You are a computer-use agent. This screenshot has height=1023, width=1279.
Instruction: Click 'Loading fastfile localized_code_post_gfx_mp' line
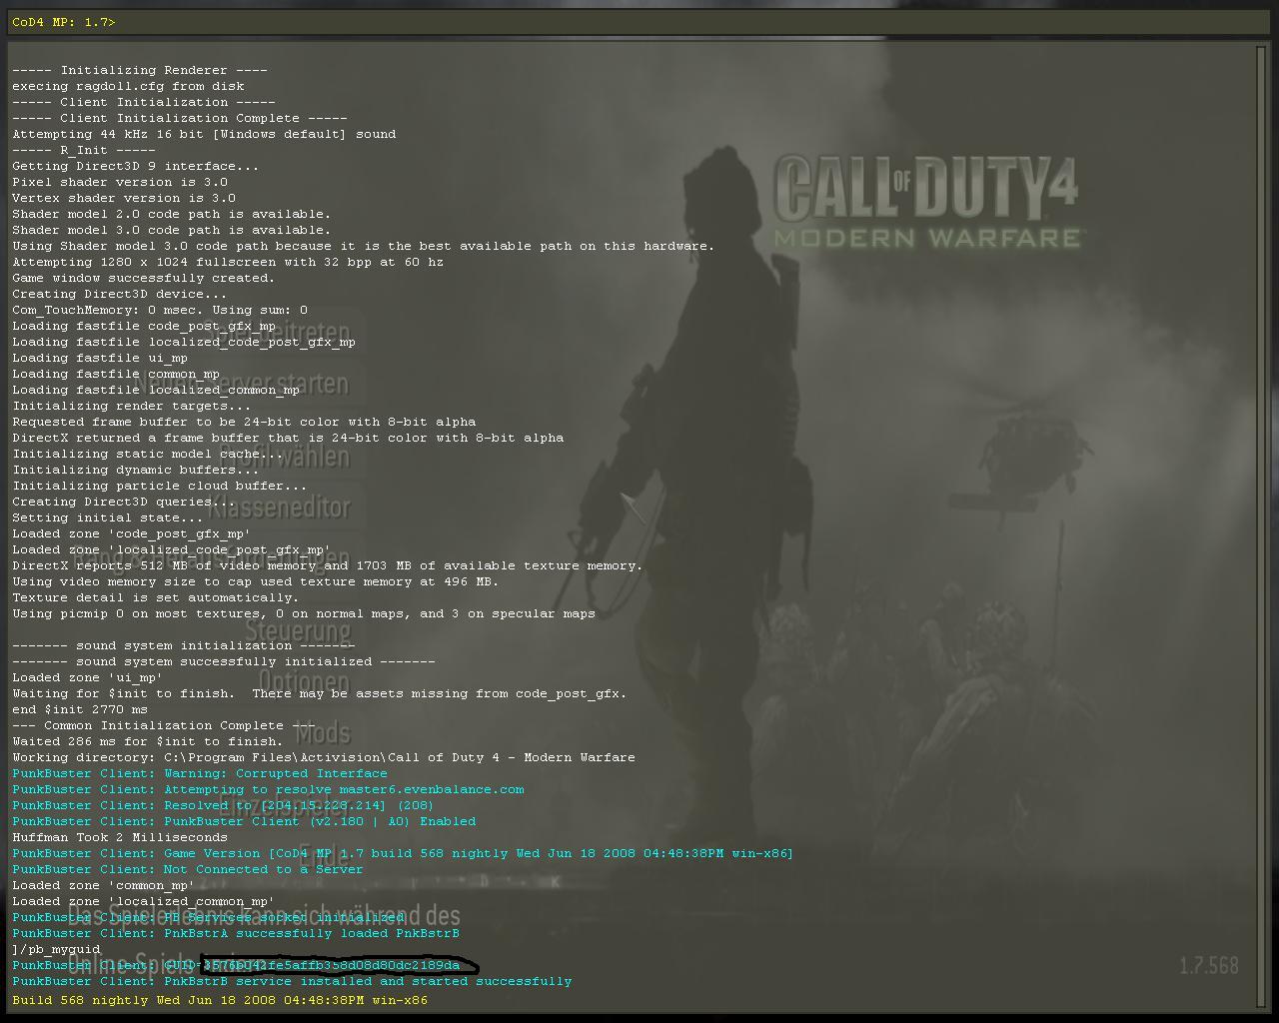click(x=184, y=342)
